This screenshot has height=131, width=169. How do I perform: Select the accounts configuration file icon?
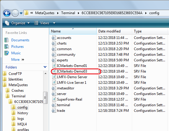point(54,38)
